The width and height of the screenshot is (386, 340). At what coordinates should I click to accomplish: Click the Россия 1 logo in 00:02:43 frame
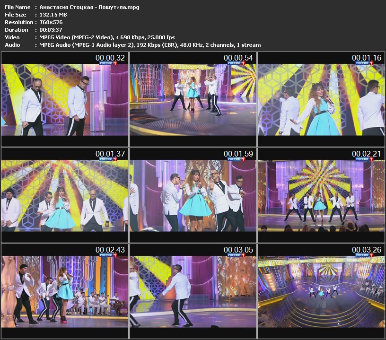(107, 255)
